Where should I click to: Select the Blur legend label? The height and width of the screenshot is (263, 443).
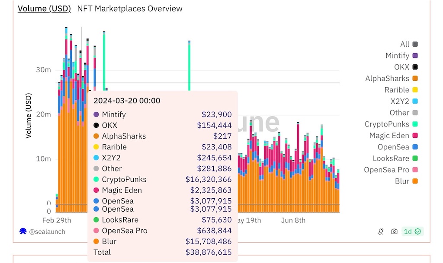[402, 181]
